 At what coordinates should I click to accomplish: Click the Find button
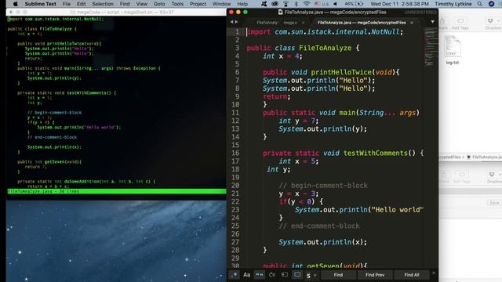[338, 275]
